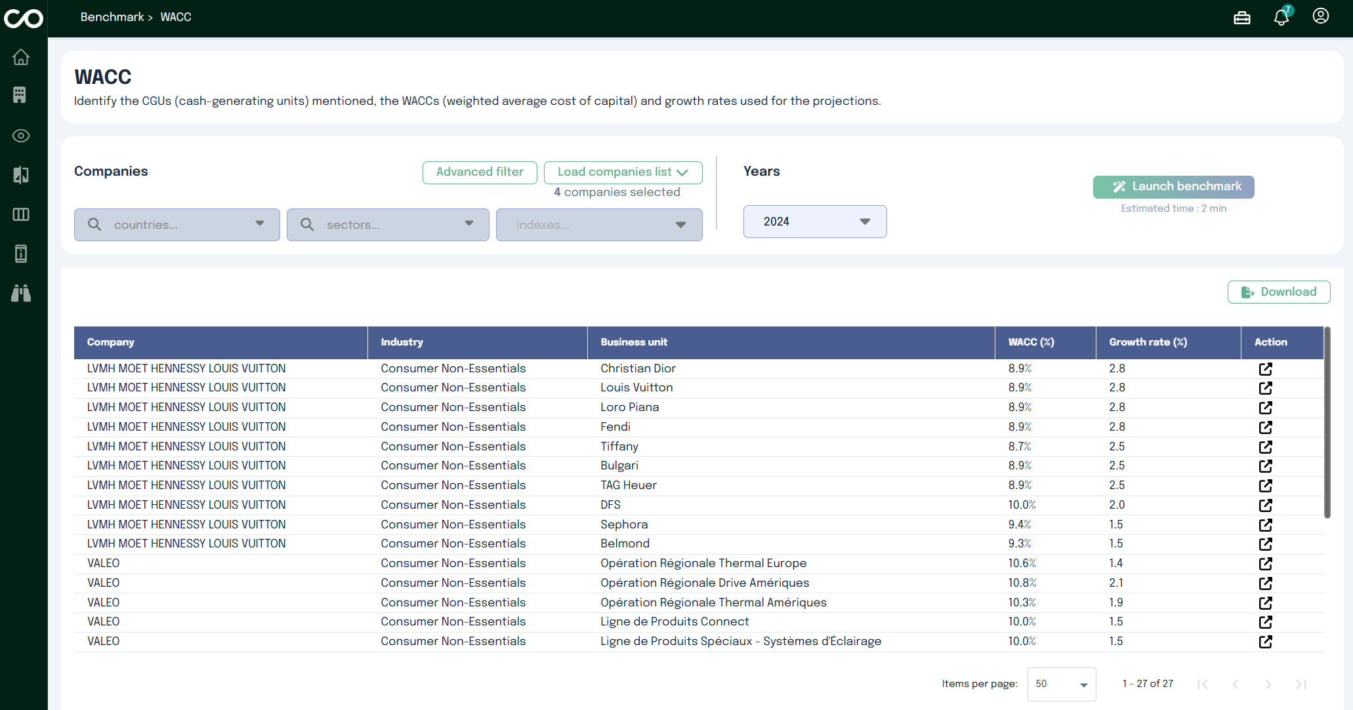Change items per page dropdown
Image resolution: width=1353 pixels, height=710 pixels.
(1061, 684)
